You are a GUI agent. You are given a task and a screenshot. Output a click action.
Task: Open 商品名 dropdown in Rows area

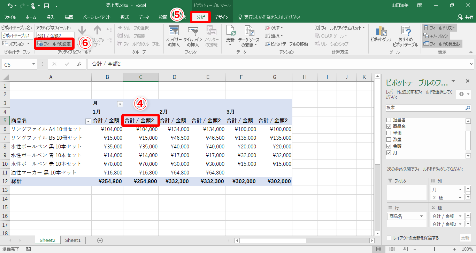422,216
